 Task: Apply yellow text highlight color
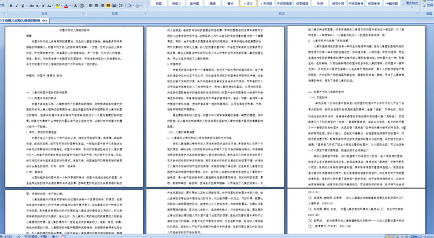pyautogui.click(x=57, y=6)
